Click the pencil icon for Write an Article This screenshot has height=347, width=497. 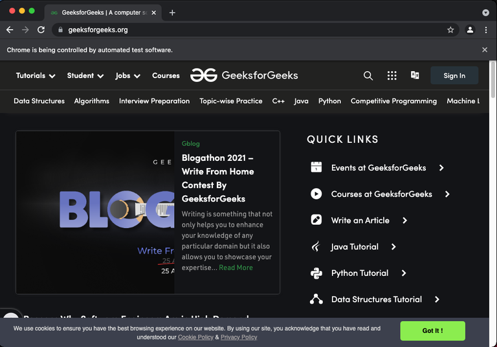(x=316, y=220)
